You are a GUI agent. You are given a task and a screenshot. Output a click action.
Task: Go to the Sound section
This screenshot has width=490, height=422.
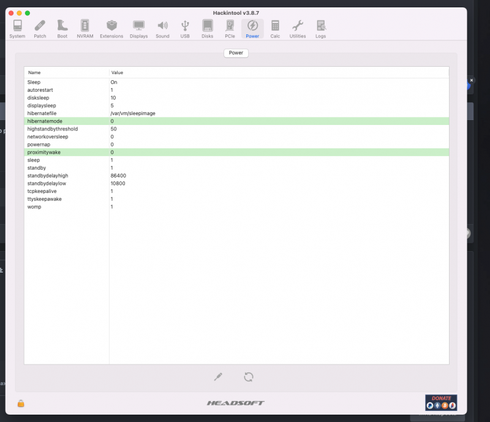pos(162,29)
